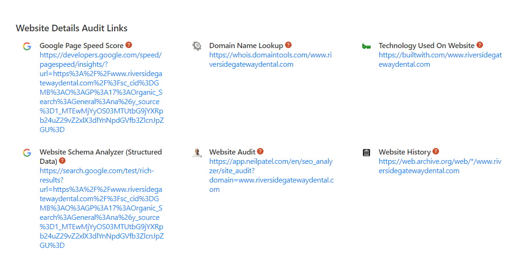
Task: Click Google logo beside Website Schema Analyzer
Action: coord(27,152)
